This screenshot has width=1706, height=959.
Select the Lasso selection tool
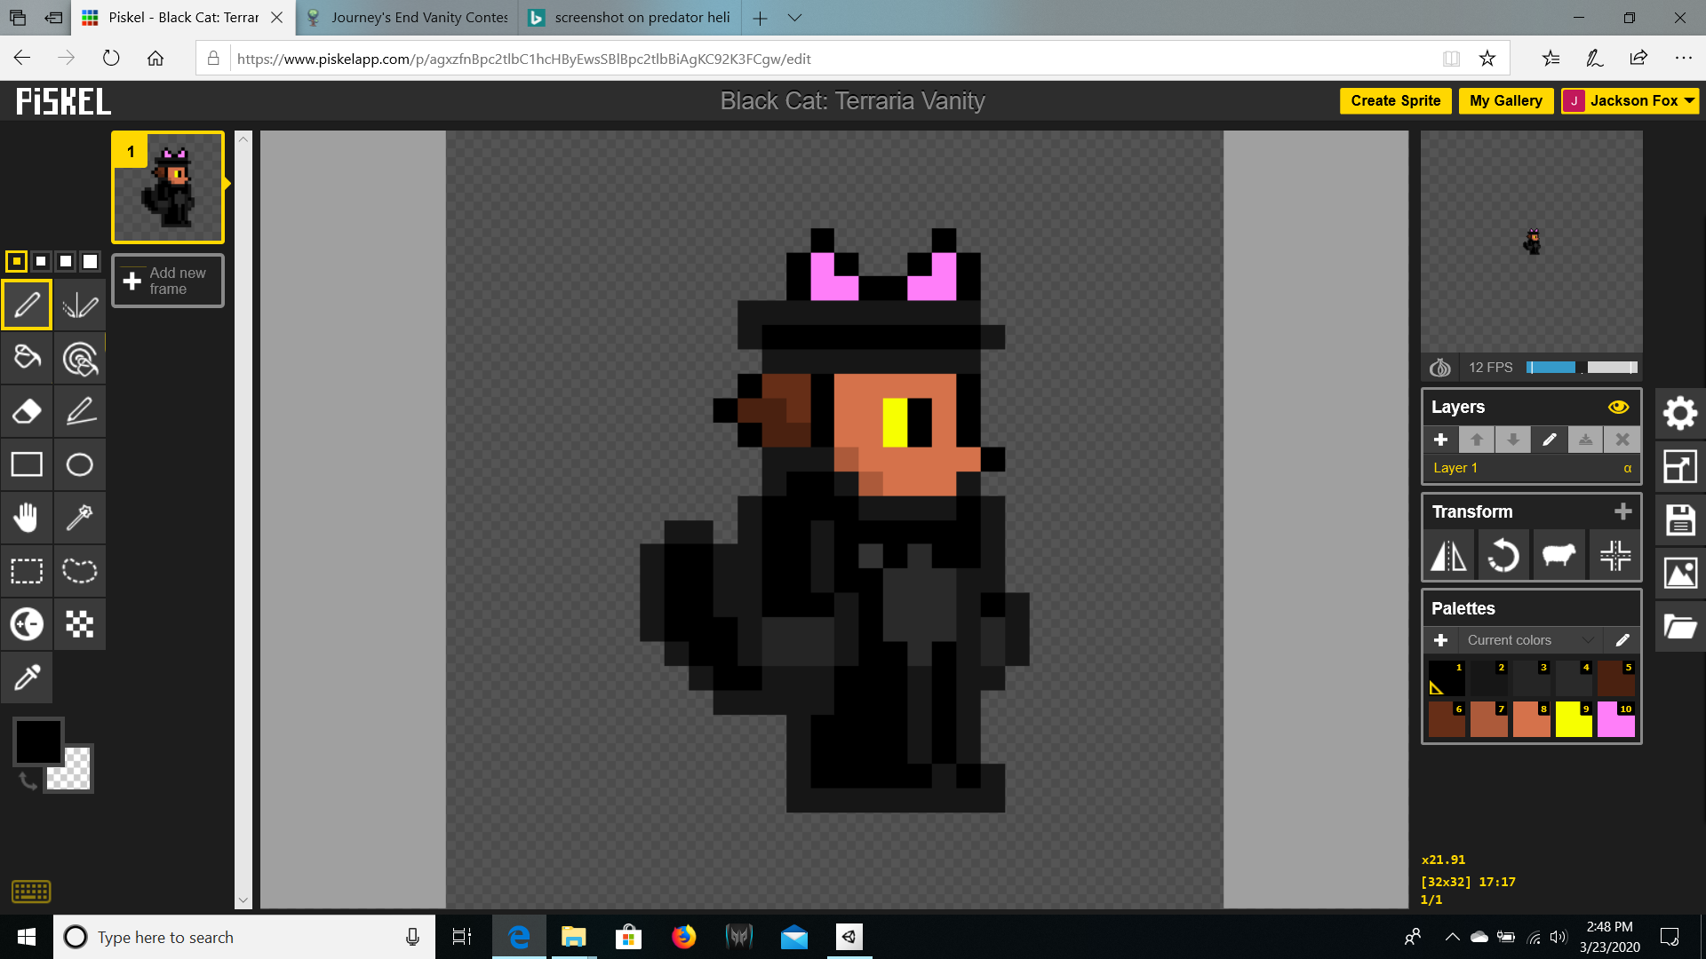[80, 571]
